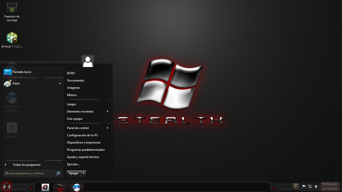Open the Action Center flag icon

click(304, 186)
